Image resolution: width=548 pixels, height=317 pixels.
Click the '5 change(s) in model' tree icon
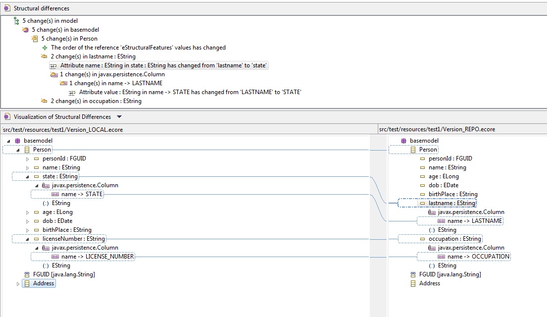16,21
